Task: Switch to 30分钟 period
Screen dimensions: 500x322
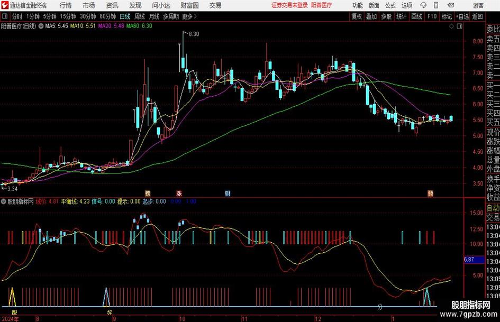Action: point(88,16)
